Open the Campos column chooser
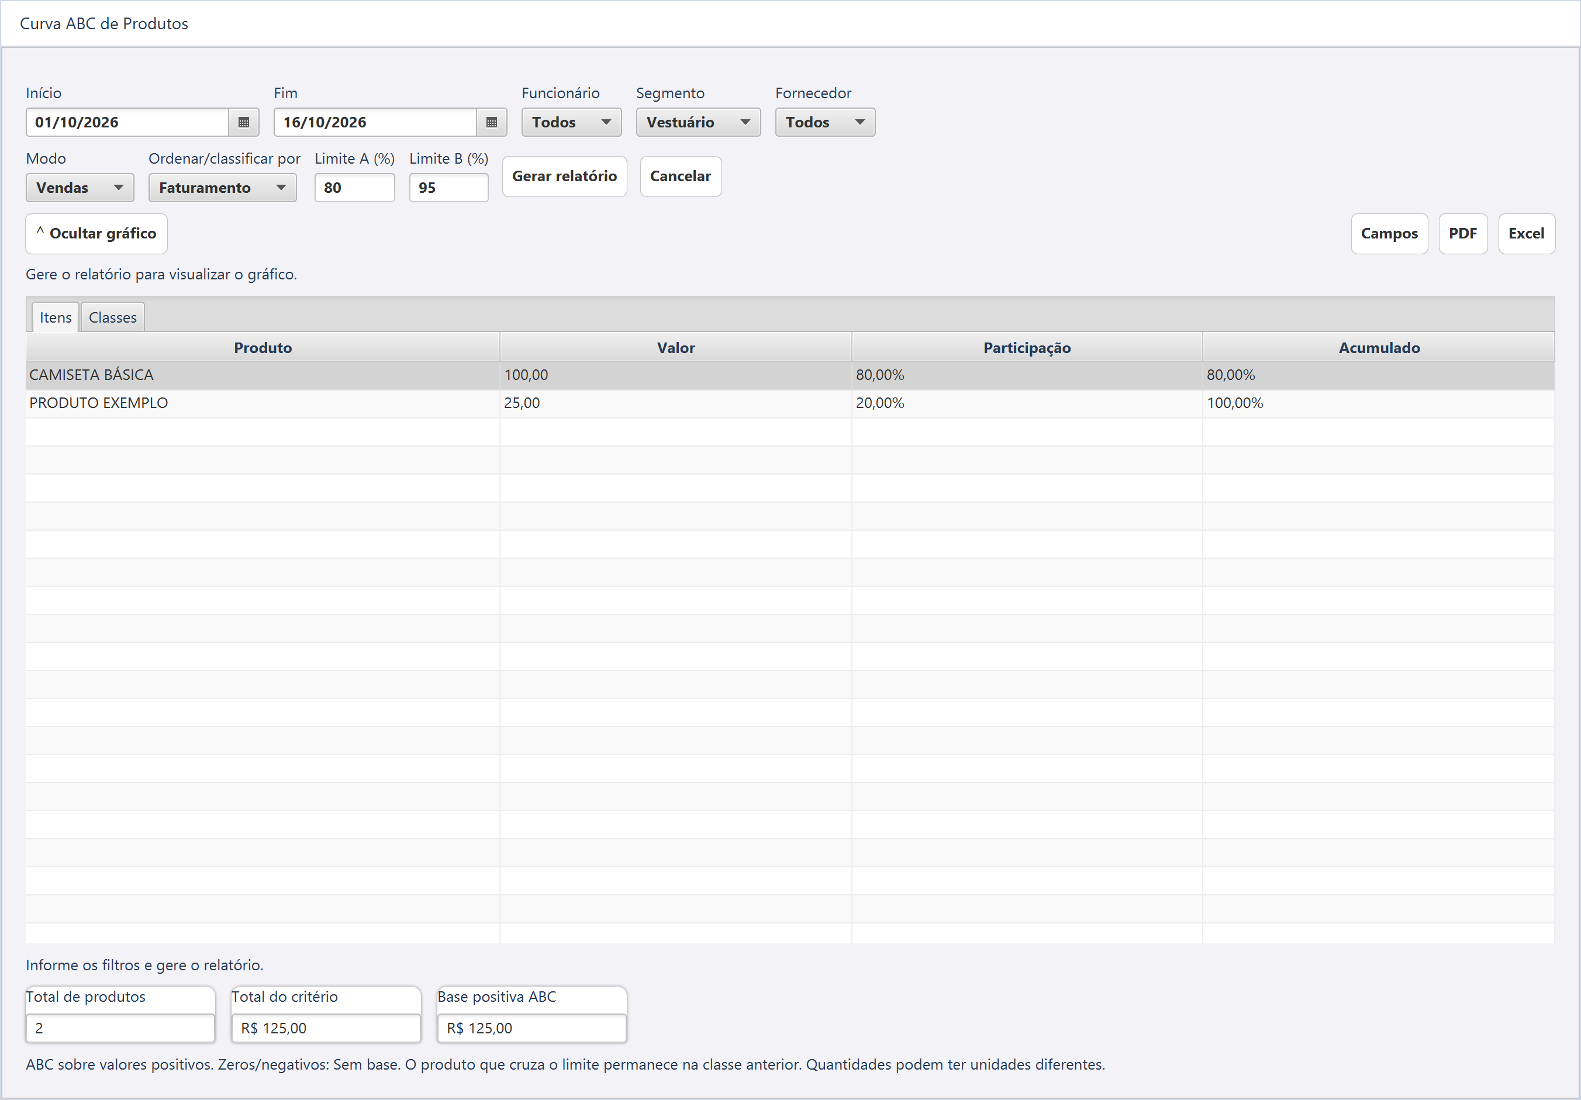This screenshot has height=1100, width=1581. click(x=1389, y=233)
